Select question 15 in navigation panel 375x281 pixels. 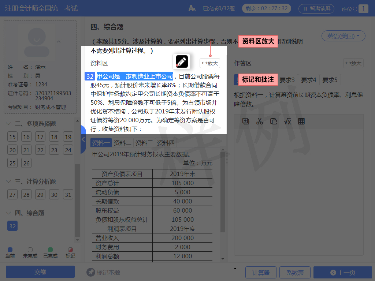click(x=13, y=137)
